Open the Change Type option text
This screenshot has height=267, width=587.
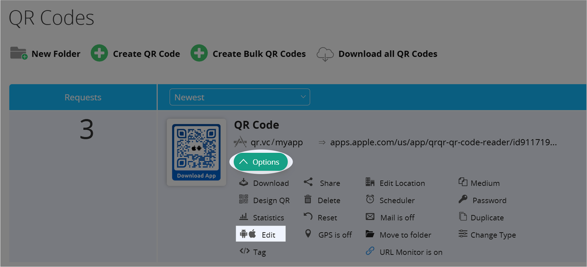point(493,235)
